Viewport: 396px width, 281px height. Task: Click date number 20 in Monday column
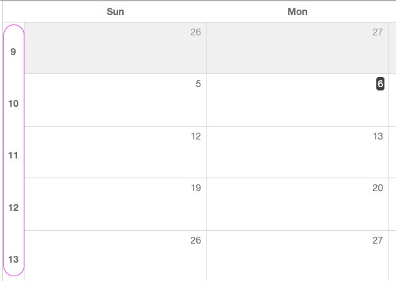point(378,188)
